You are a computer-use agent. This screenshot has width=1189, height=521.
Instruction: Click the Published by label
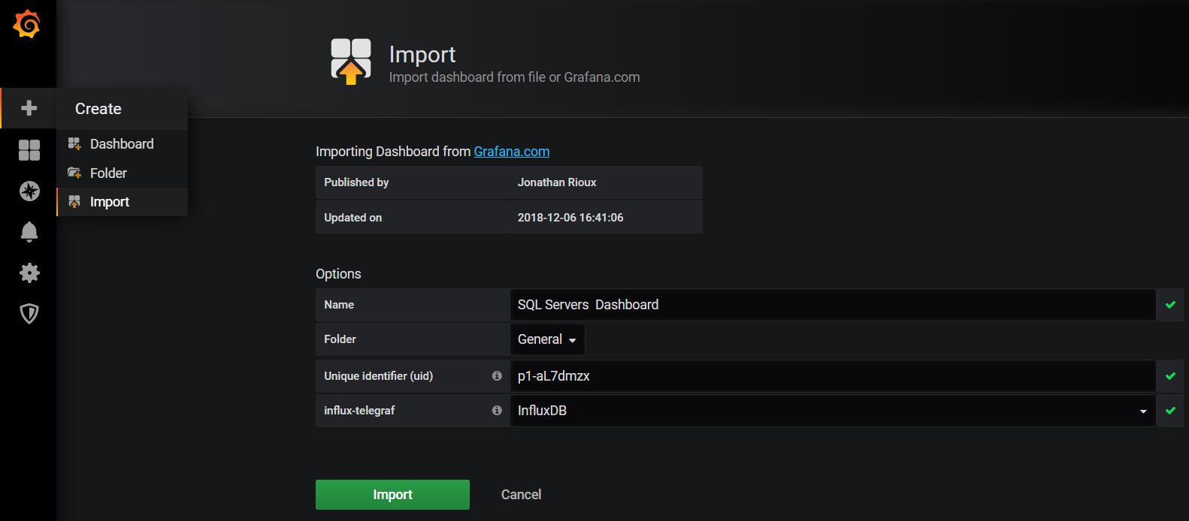coord(356,182)
